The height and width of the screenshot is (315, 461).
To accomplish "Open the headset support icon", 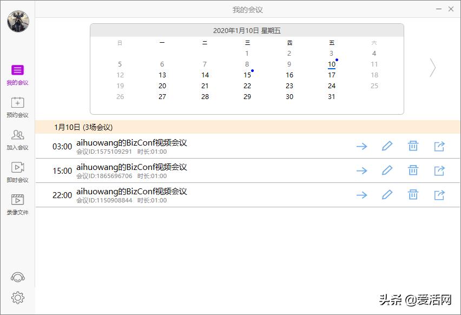I will (x=18, y=277).
